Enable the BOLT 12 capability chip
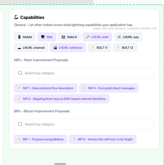This screenshot has height=165, width=164. [x=125, y=48]
